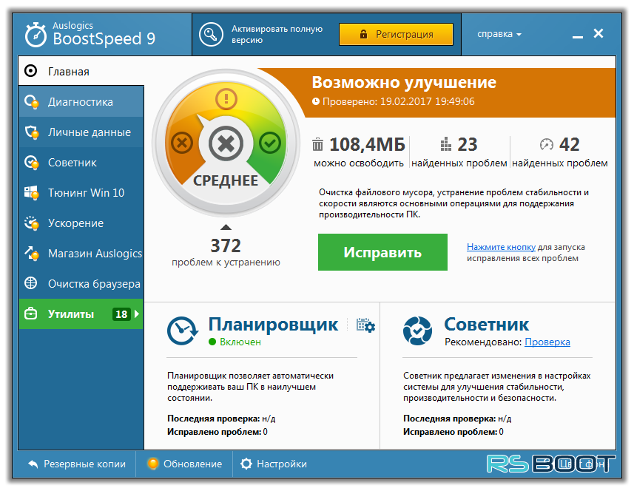Screen dimensions: 634x491
Task: Click the speedometer icon beside 42
Action: click(x=546, y=144)
